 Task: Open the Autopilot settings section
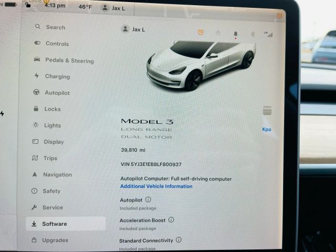click(x=51, y=92)
